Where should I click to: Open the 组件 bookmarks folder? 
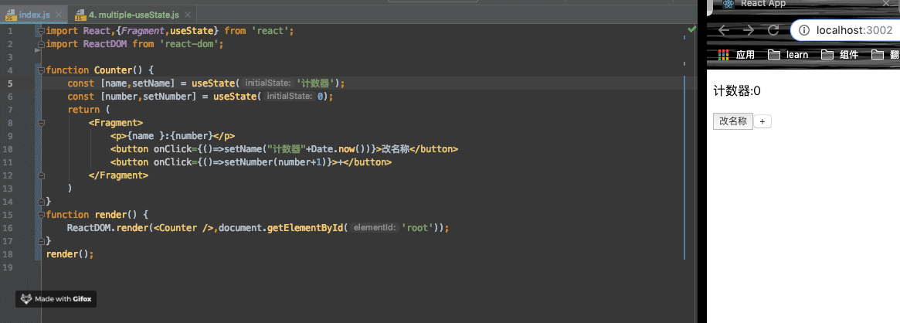pyautogui.click(x=839, y=55)
